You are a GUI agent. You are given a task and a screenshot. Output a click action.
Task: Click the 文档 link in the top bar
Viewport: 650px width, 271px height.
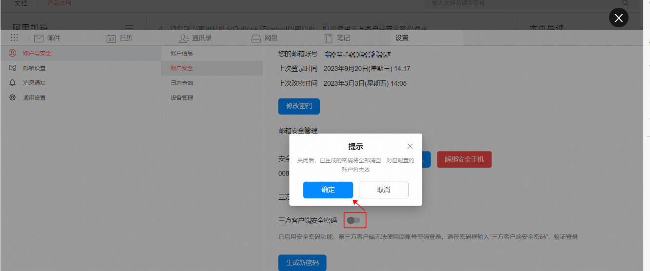[x=21, y=3]
